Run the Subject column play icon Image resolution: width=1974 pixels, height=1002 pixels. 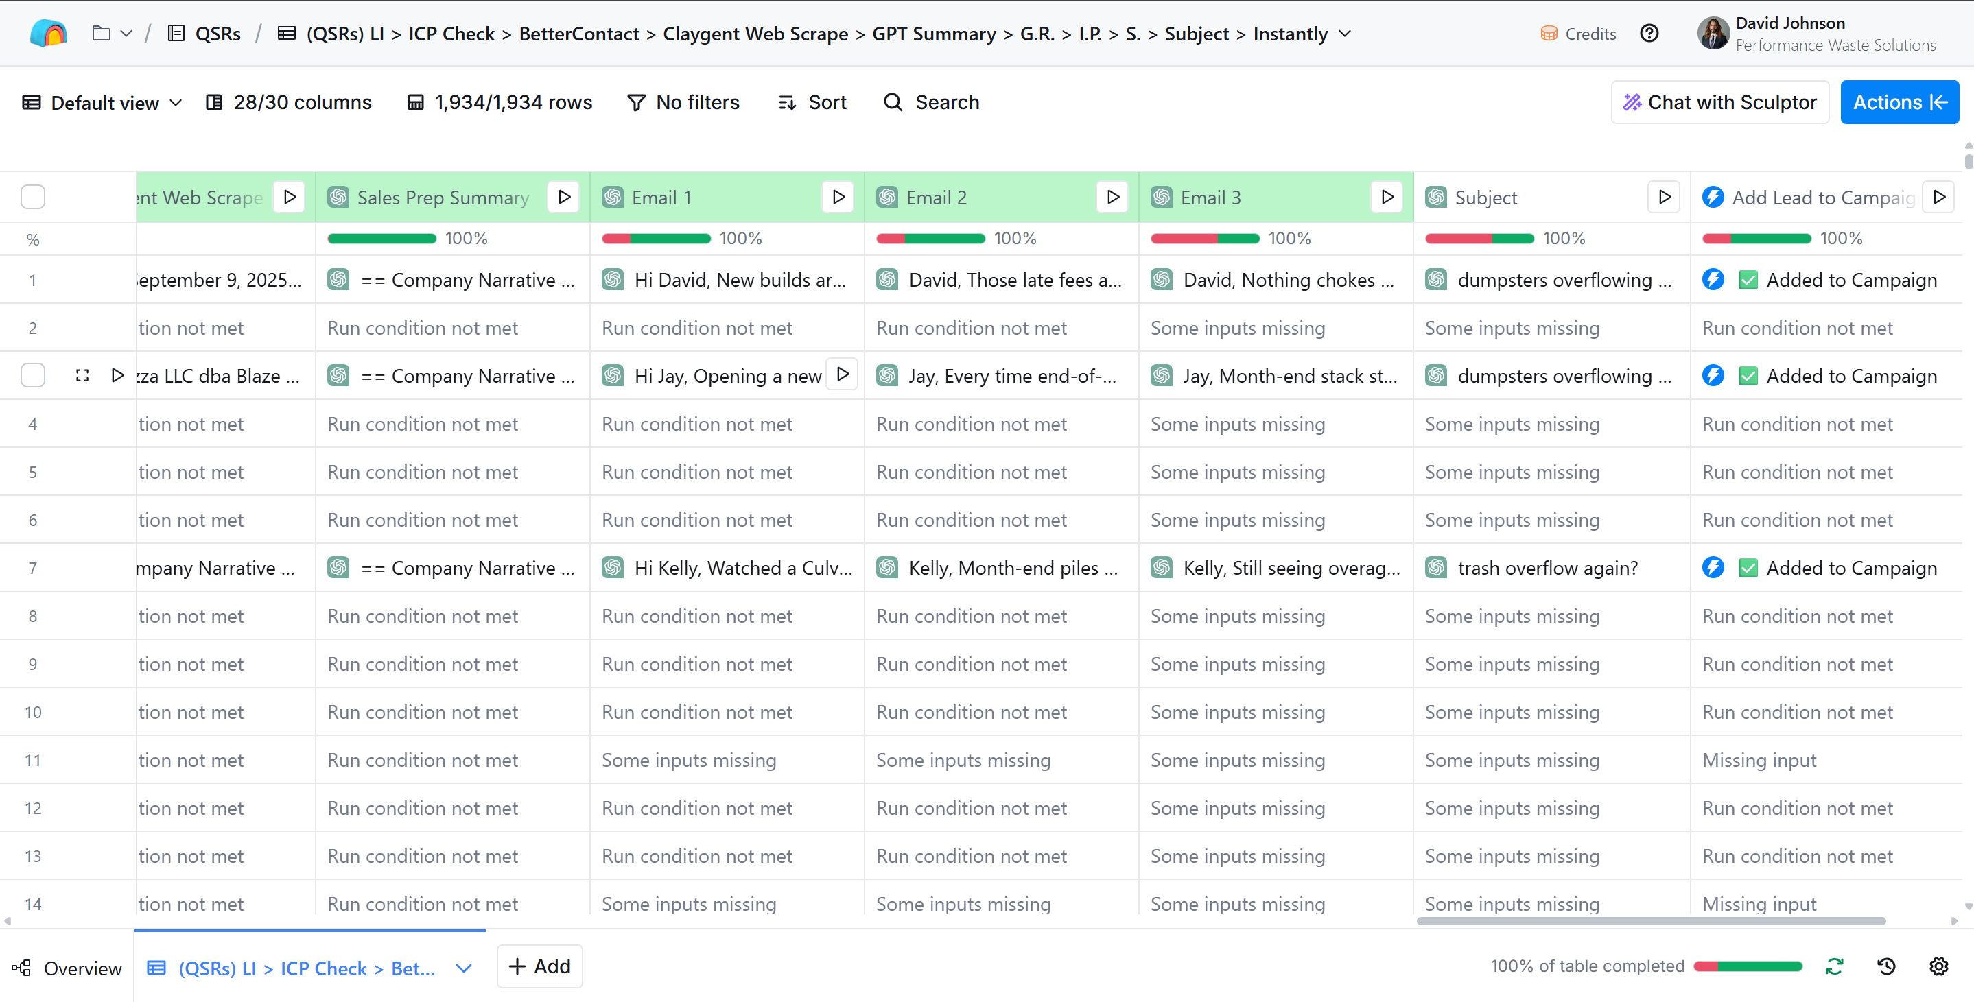[1665, 197]
